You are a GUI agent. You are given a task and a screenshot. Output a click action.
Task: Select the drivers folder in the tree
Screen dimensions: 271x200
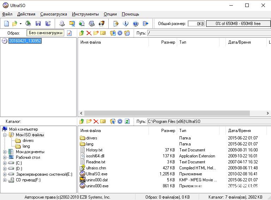coord(28,140)
